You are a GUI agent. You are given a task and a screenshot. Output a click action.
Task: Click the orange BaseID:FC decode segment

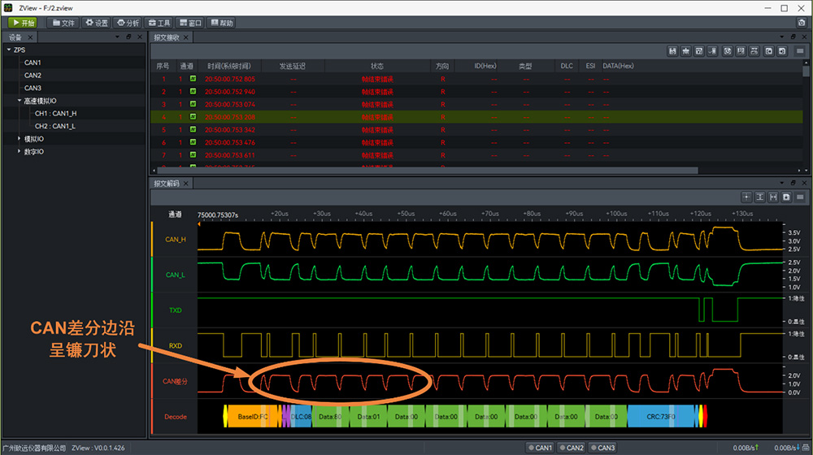tap(252, 417)
